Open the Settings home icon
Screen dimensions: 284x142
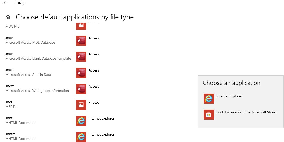click(8, 17)
